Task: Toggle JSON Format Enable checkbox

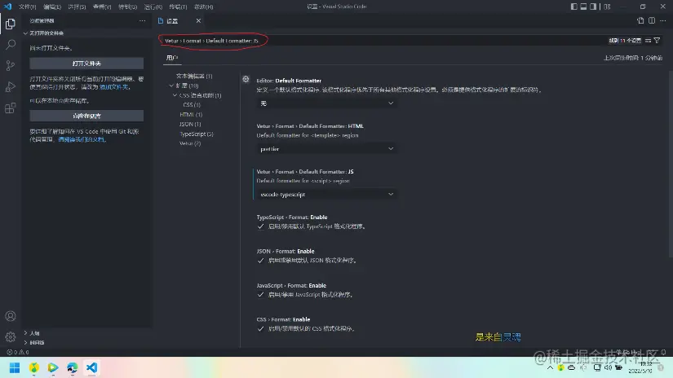Action: click(x=260, y=261)
